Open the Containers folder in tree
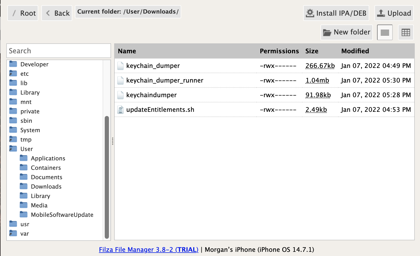This screenshot has height=256, width=420. point(46,168)
